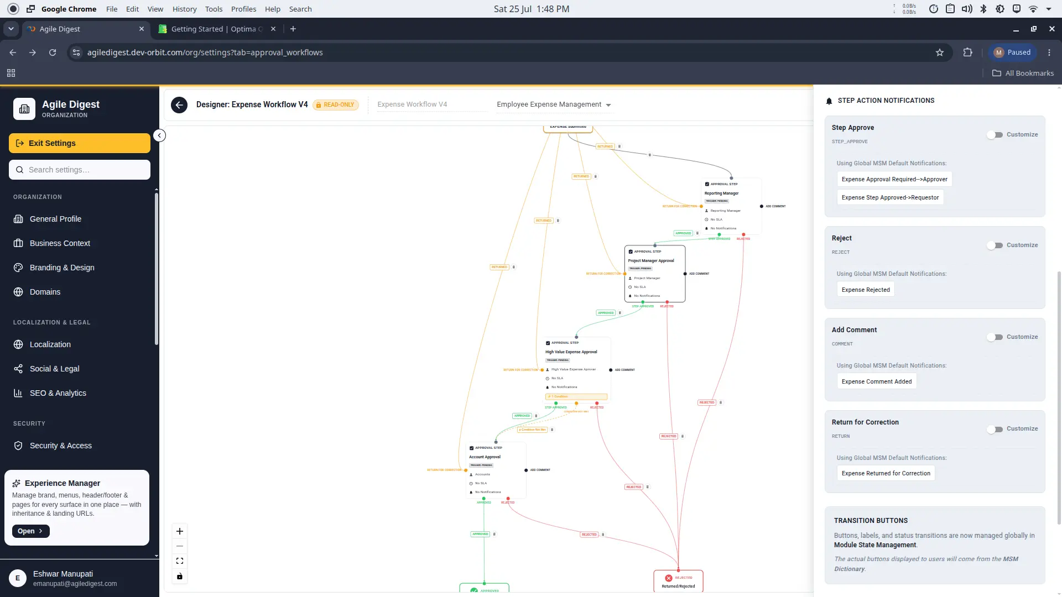The height and width of the screenshot is (597, 1062).
Task: Click the Agile Digest organization logo
Action: (24, 109)
